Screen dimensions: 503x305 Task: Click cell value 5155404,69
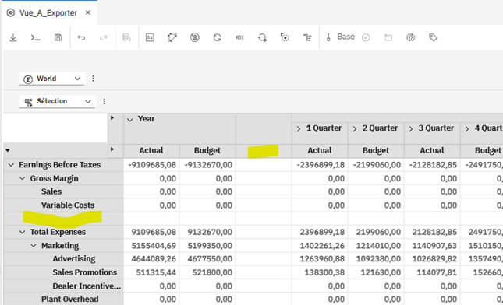(x=154, y=246)
